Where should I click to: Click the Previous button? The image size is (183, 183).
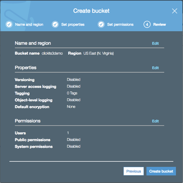(x=134, y=171)
